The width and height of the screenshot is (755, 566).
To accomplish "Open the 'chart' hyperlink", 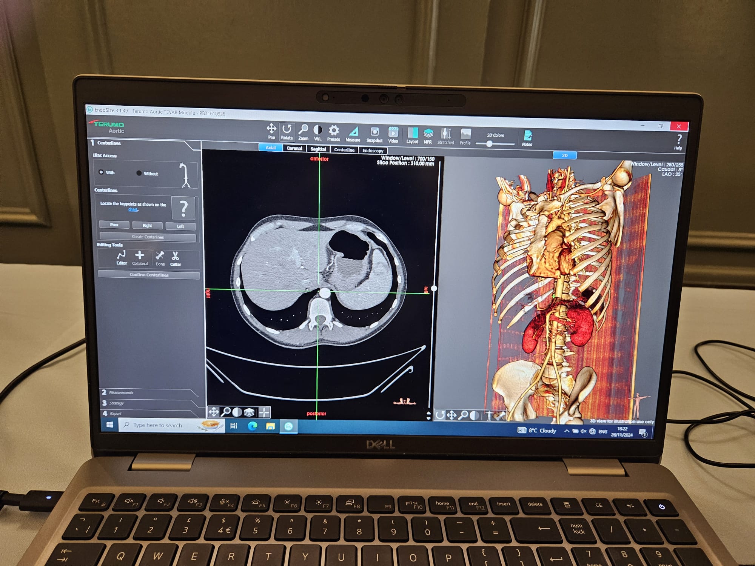I will [x=133, y=209].
